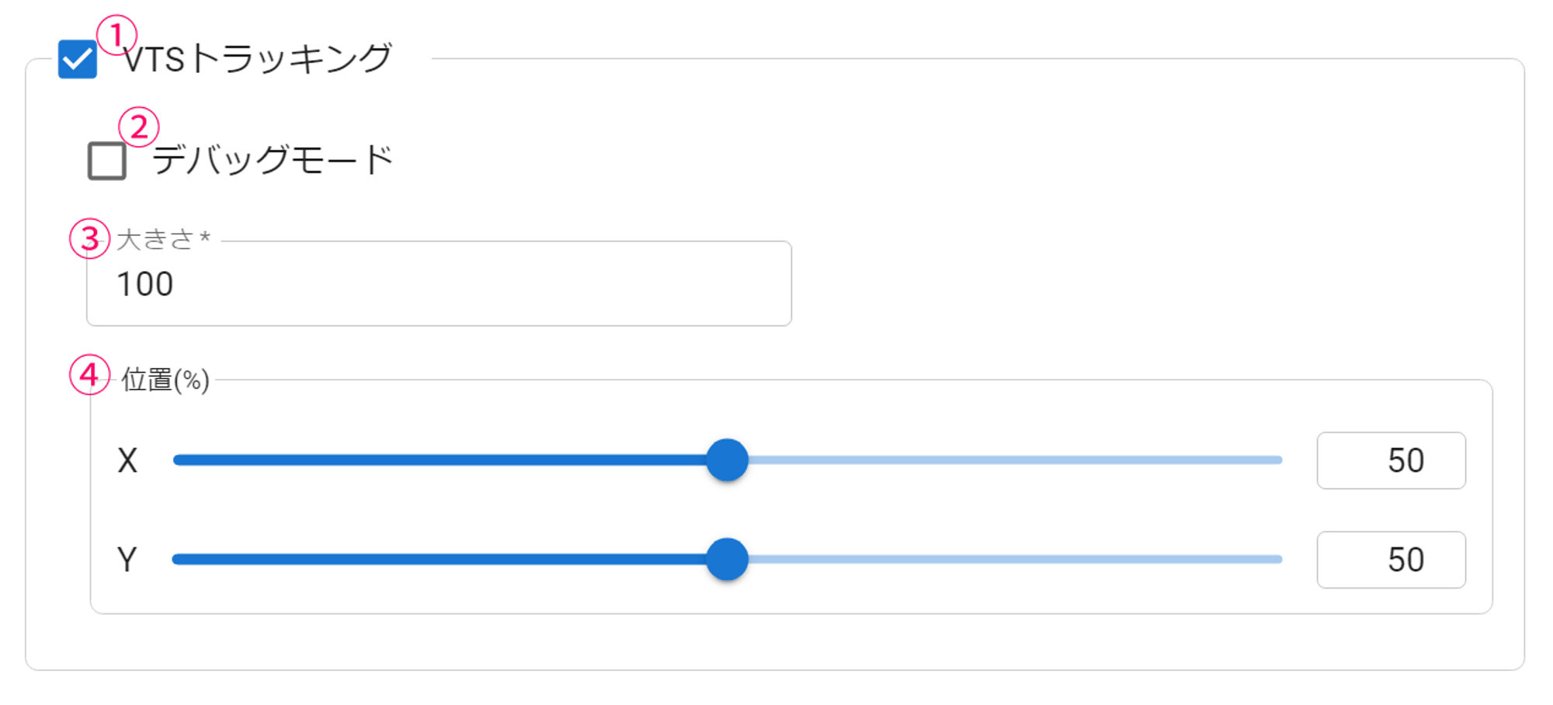Focus the 大きさ input field showing 100

[x=439, y=284]
